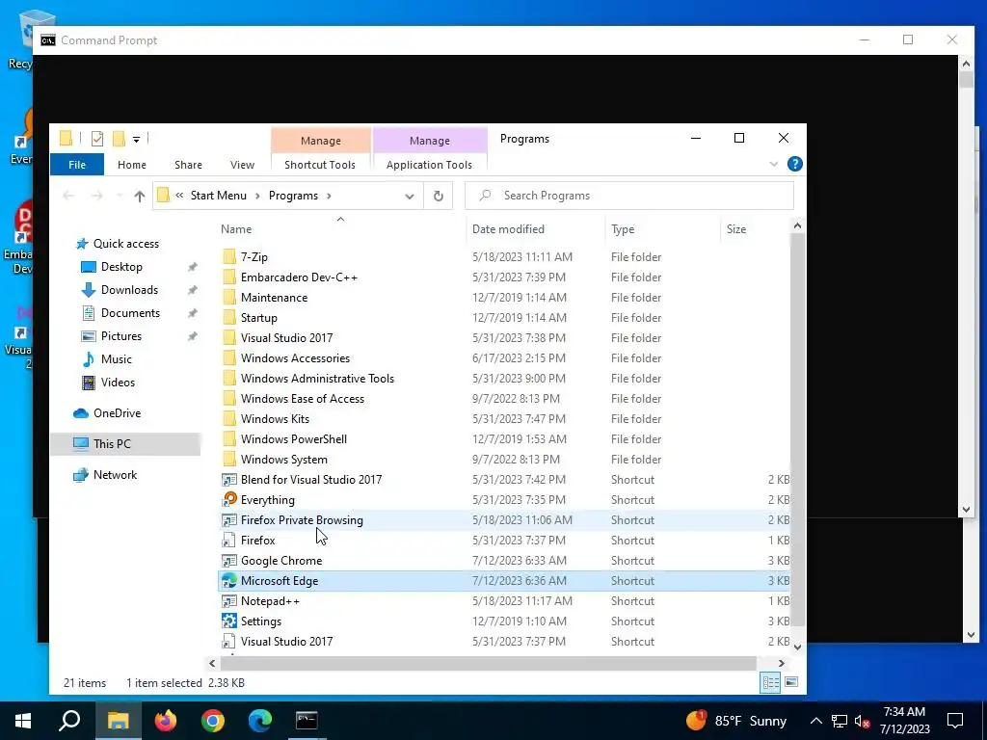Expand the Programs breadcrumb chevron
The image size is (987, 740).
click(x=329, y=196)
